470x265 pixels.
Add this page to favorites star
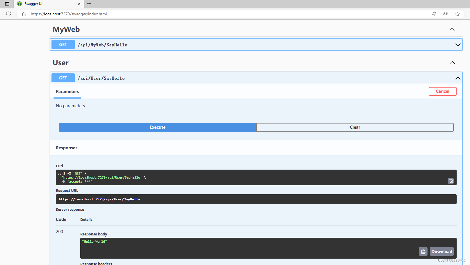tap(457, 14)
